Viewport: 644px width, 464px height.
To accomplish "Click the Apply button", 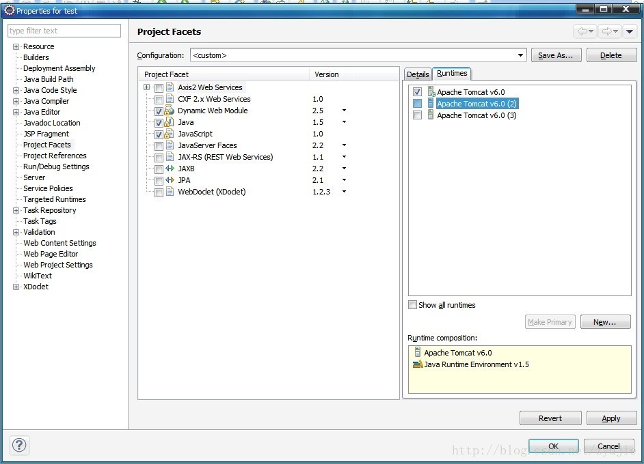I will pos(611,418).
